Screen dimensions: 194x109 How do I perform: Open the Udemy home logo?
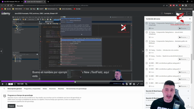pos(6,13)
